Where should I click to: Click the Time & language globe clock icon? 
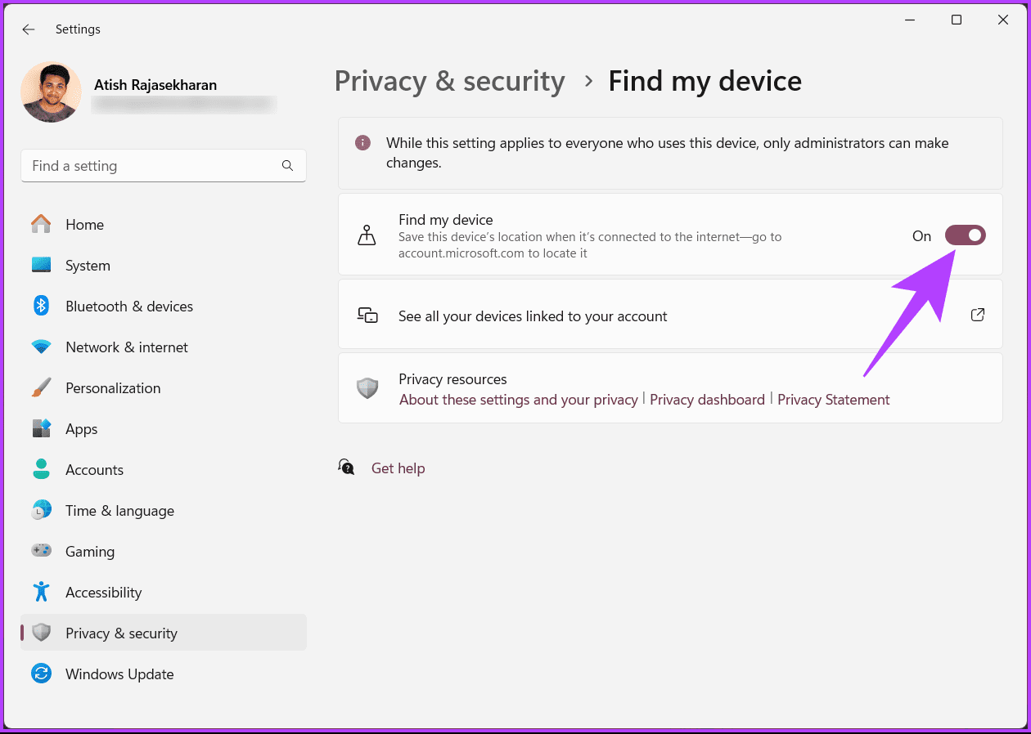(x=41, y=510)
